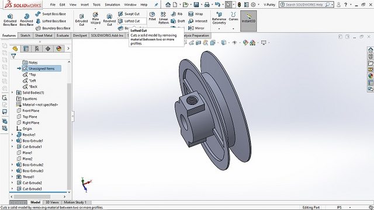Expand the Boss-Extrude2 feature
Screen dimensions: 374x210
(12, 164)
